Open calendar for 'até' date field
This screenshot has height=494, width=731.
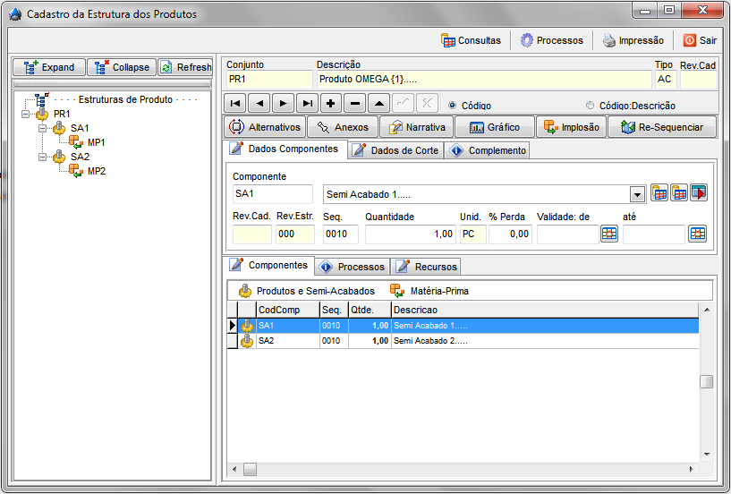[697, 234]
